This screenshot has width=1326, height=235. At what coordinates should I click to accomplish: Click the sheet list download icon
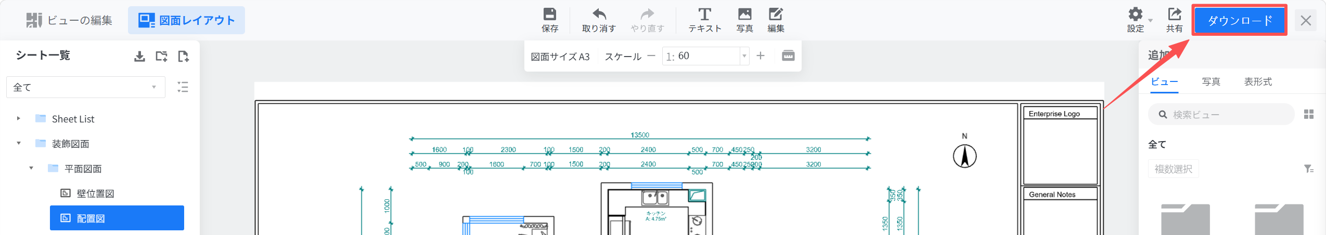tap(139, 56)
